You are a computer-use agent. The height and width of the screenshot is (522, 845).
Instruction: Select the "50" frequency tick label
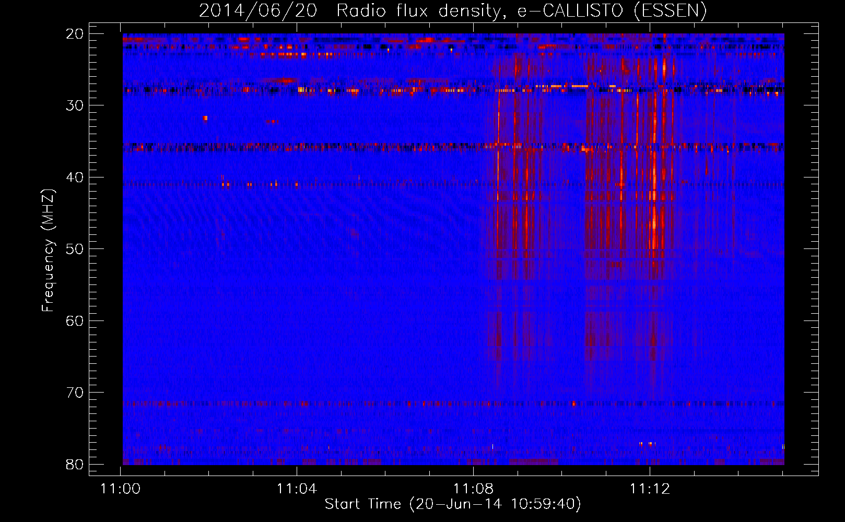[75, 249]
